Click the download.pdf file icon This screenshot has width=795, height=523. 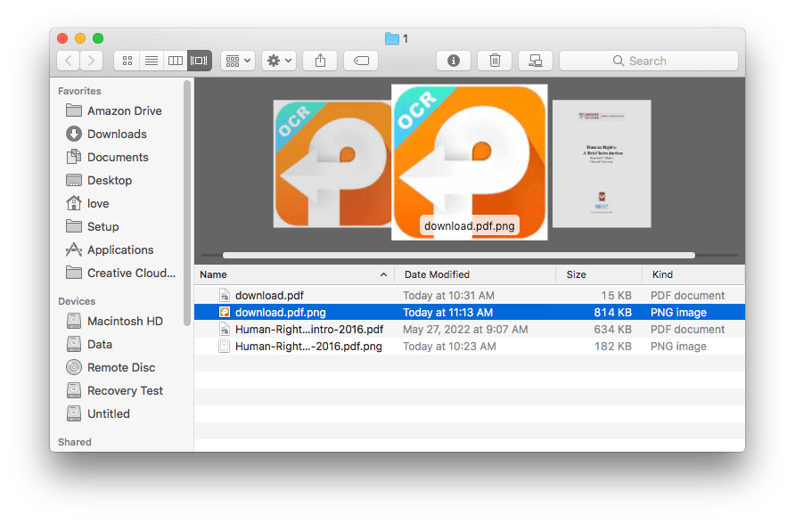[224, 296]
